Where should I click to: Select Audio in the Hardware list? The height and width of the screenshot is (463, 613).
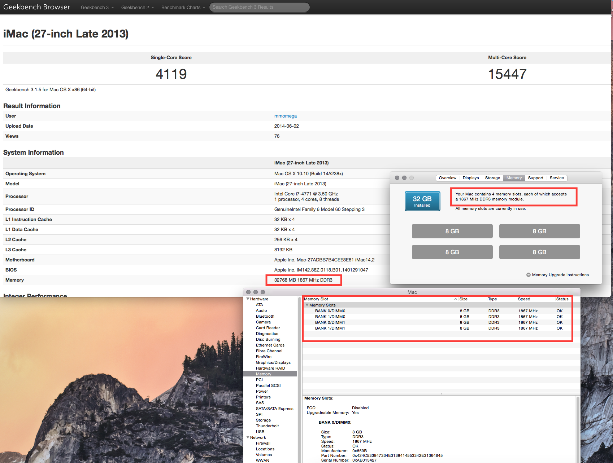pos(261,310)
